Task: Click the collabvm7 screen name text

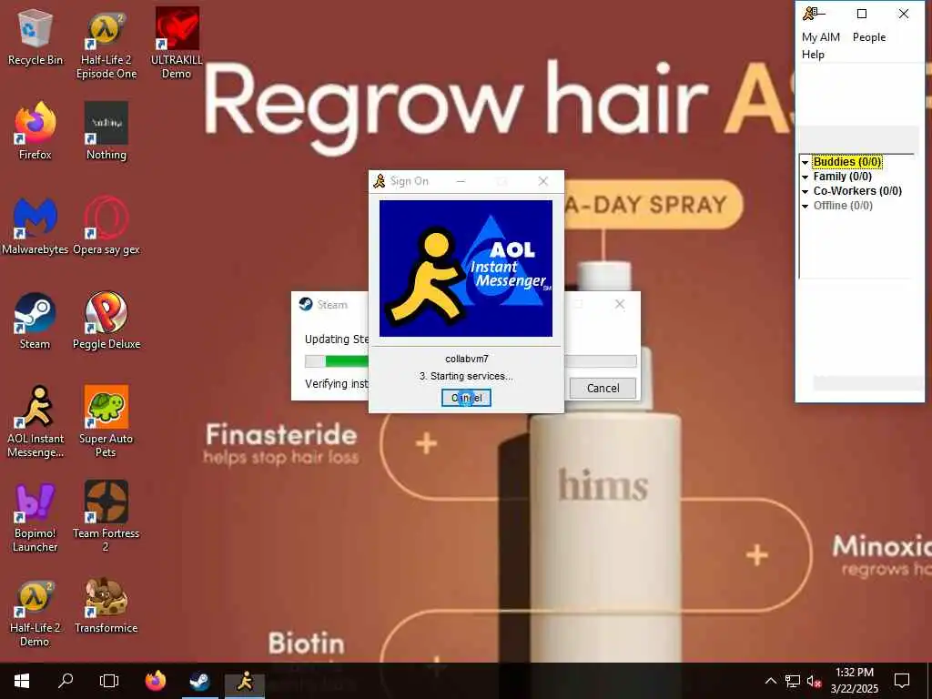Action: point(467,359)
